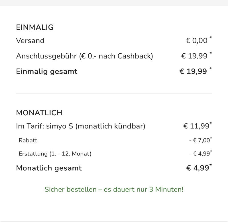Click the MONATLICH section heading
228x222 pixels.
click(x=39, y=113)
